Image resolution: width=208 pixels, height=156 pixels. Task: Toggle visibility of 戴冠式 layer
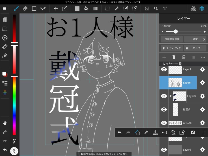coord(164,109)
